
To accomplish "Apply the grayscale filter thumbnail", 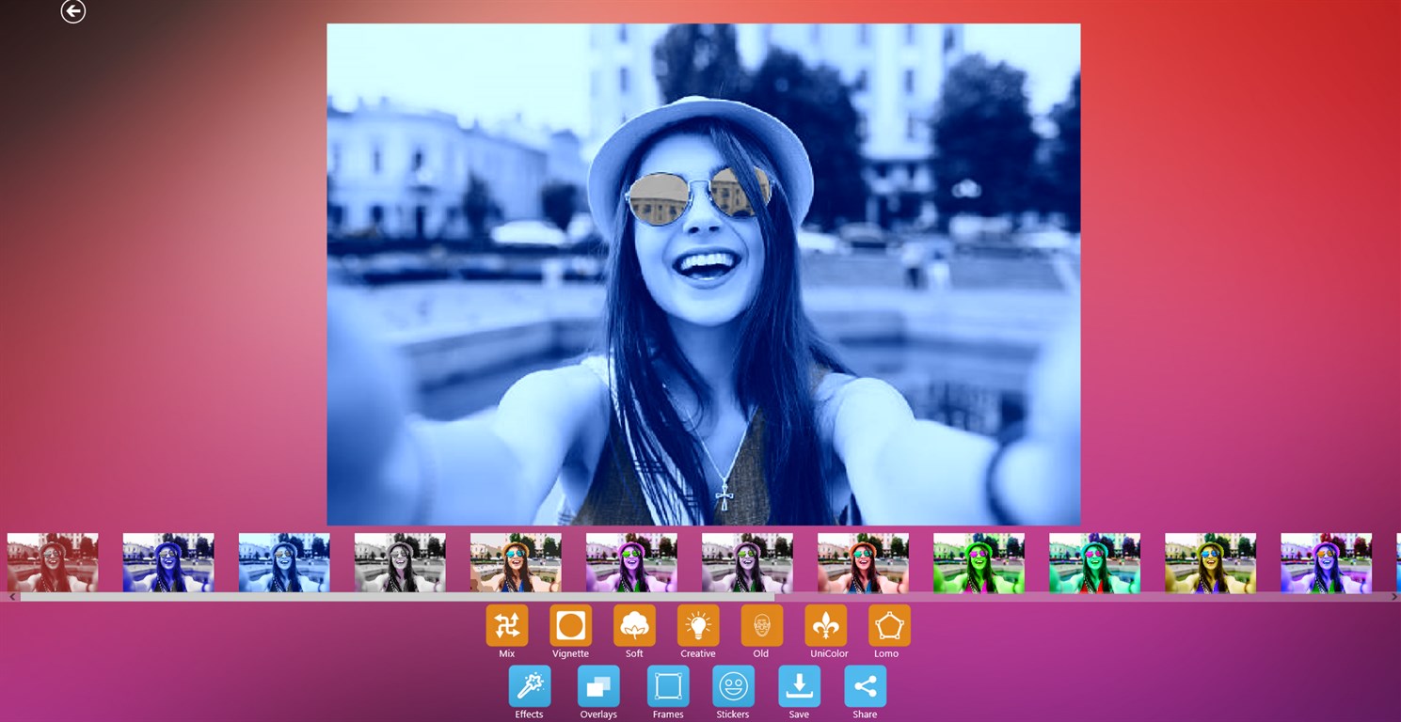I will [400, 563].
